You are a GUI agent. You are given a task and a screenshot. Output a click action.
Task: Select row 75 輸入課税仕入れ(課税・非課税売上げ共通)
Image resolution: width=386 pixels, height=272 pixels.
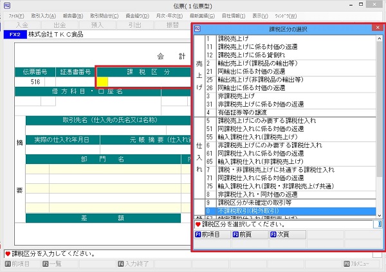(x=291, y=186)
